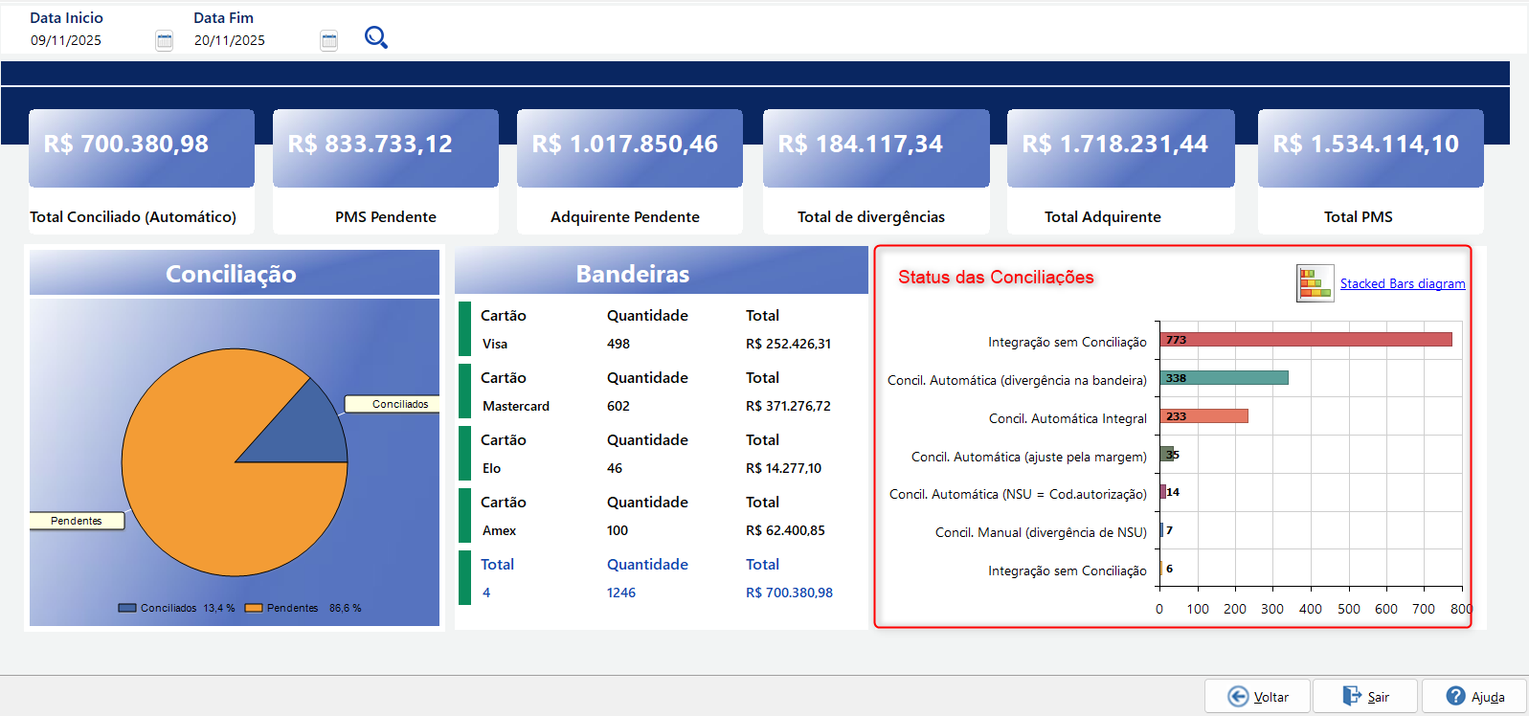Select the PMS Pendente card
The image size is (1529, 716).
pos(386,171)
